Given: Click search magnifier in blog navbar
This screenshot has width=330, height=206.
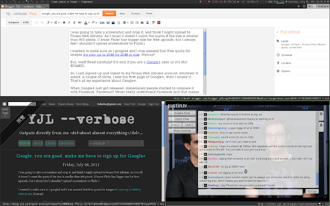Looking at the screenshot, I should [x=34, y=104].
